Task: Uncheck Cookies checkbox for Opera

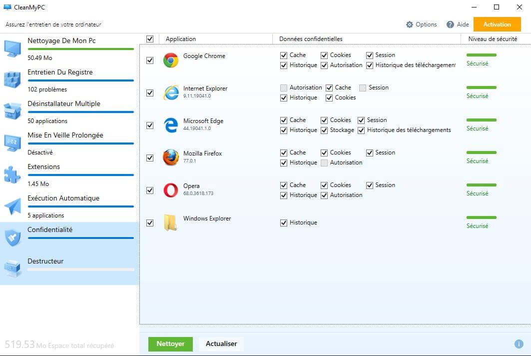Action: 324,185
